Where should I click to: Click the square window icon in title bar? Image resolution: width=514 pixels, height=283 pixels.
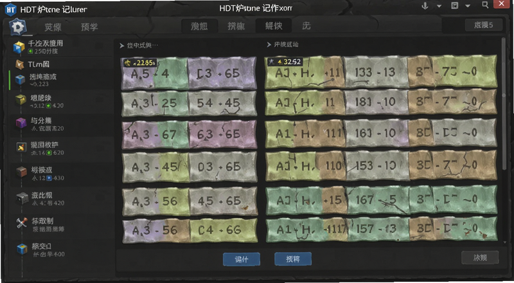pyautogui.click(x=455, y=6)
